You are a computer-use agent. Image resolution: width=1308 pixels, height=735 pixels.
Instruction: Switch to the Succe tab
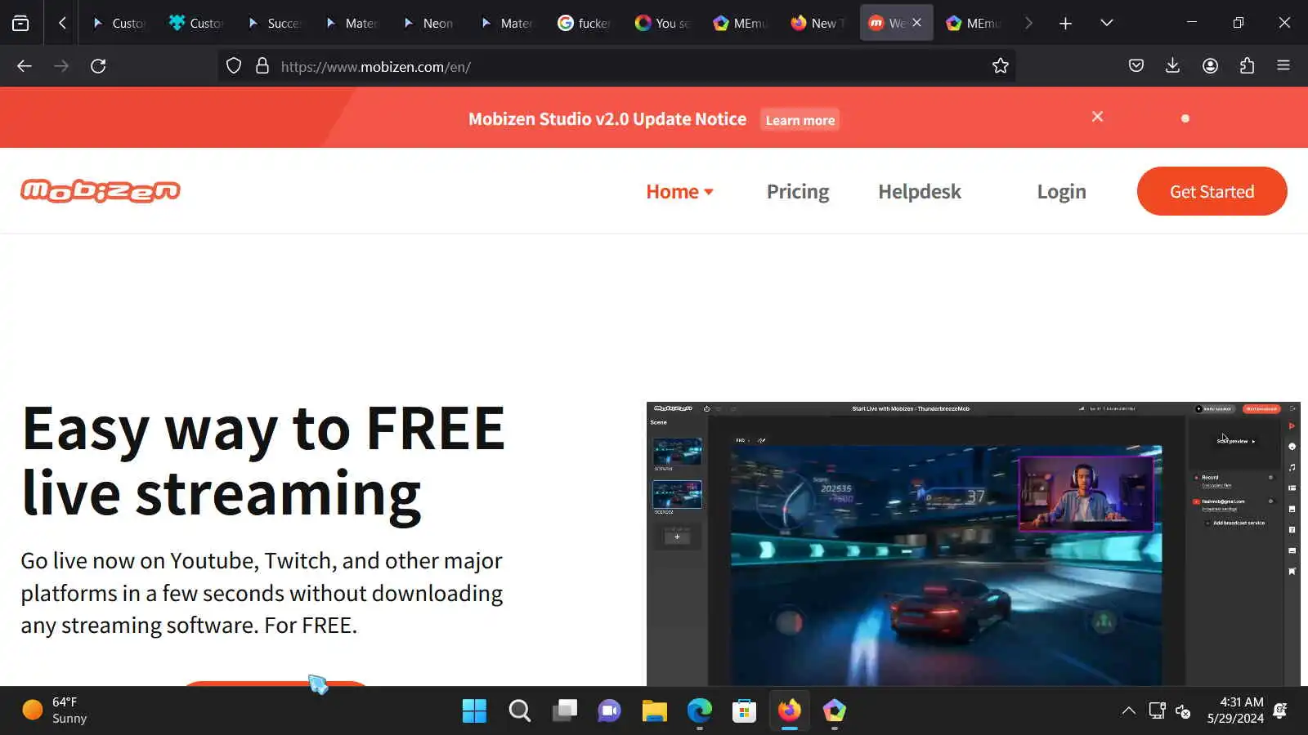coord(274,23)
